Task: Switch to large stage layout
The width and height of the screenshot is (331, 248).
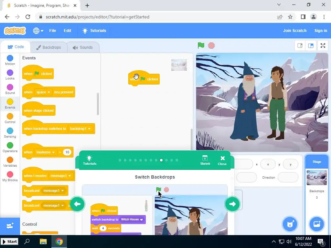Action: pos(311,46)
